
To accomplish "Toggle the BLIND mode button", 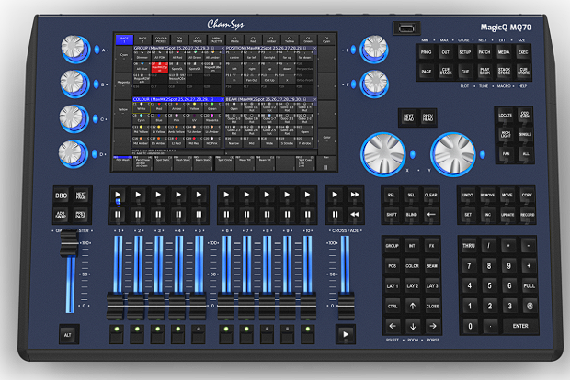I will [x=412, y=215].
